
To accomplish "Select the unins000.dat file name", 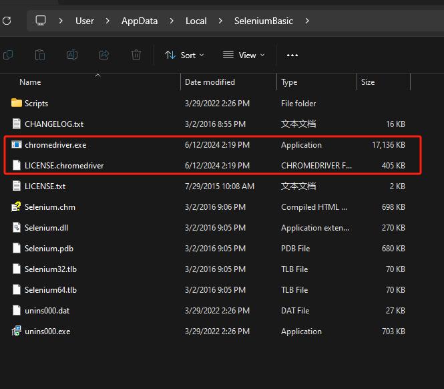I will pos(47,310).
